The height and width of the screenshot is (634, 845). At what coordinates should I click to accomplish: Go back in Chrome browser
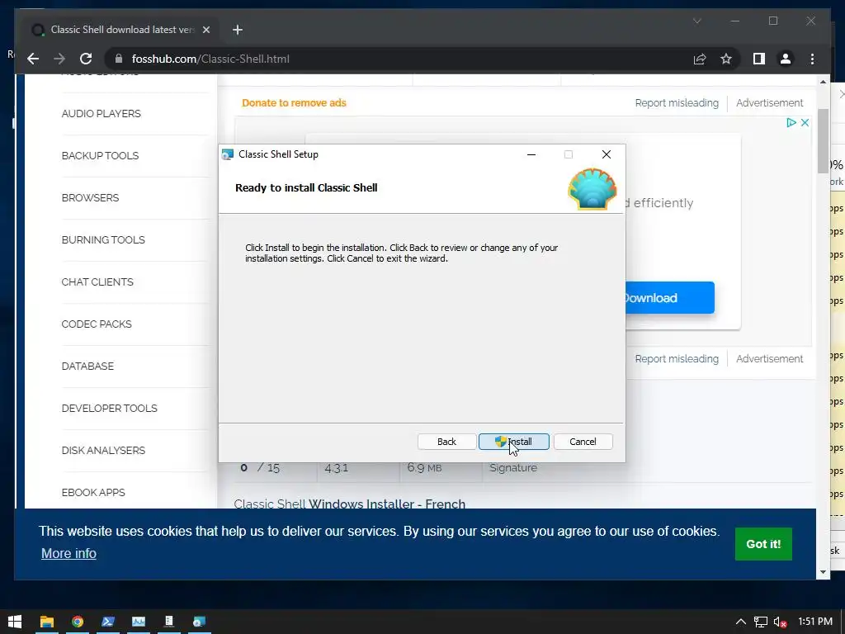(x=33, y=59)
